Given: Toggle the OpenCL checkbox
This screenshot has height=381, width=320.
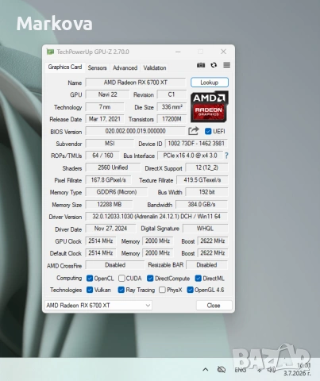Looking at the screenshot, I should (x=90, y=279).
